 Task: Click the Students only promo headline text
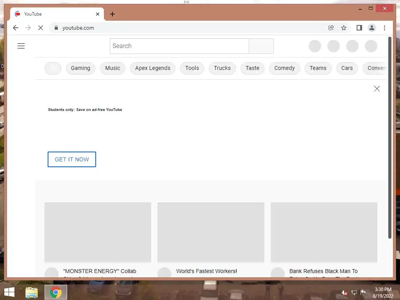pyautogui.click(x=85, y=110)
